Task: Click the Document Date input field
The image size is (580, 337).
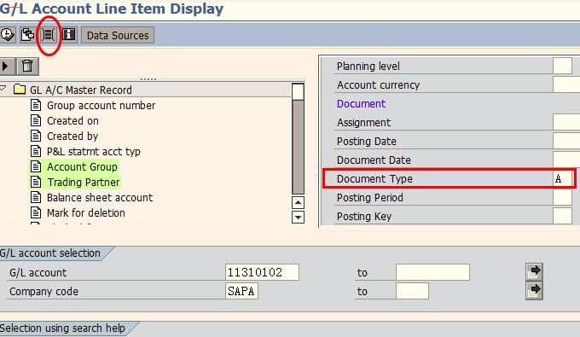Action: click(566, 160)
